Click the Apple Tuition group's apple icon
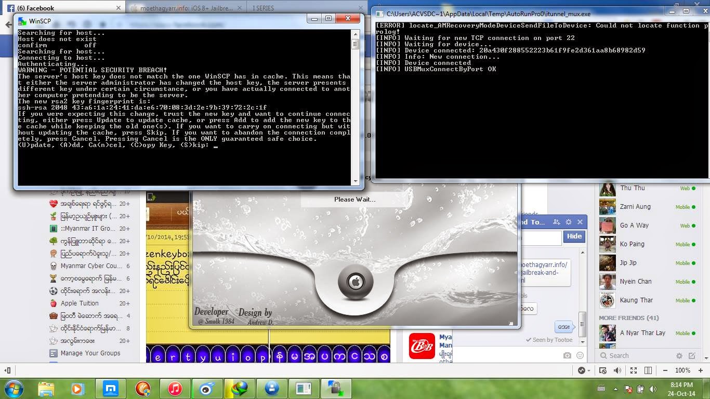 coord(53,303)
